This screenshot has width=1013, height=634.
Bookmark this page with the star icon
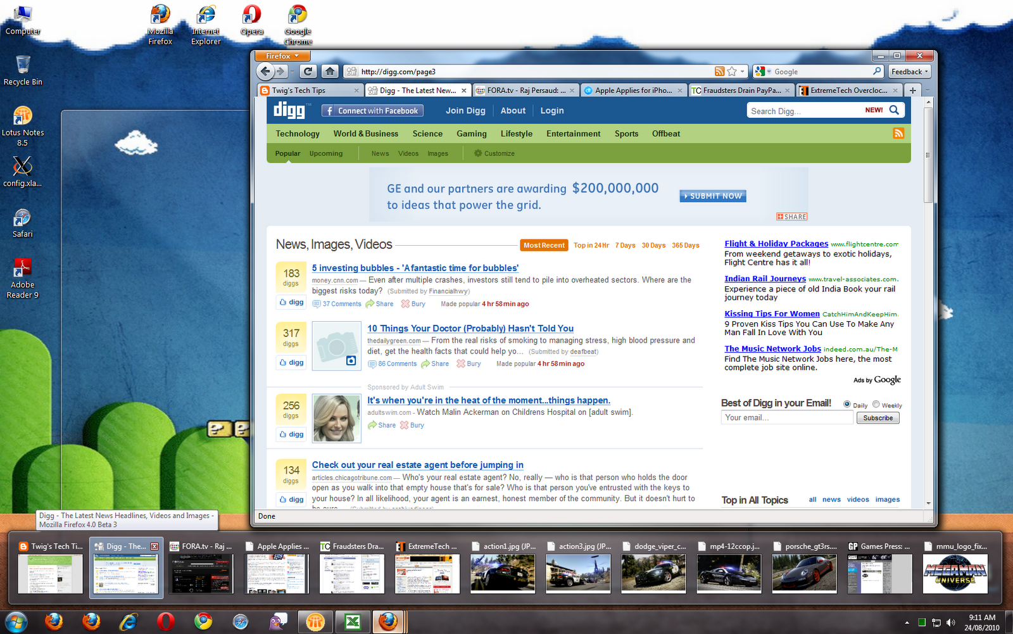[x=732, y=72]
